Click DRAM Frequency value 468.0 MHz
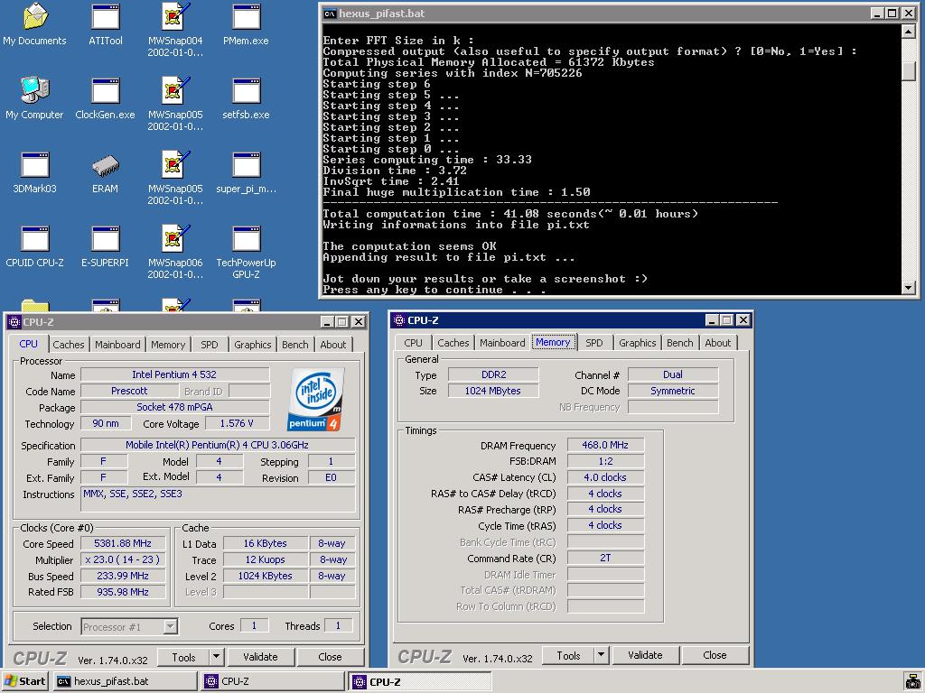 click(x=605, y=445)
